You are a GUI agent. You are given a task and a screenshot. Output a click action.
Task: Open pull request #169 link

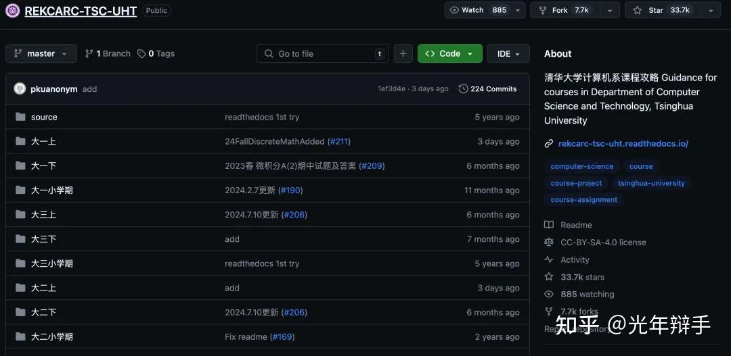click(282, 337)
